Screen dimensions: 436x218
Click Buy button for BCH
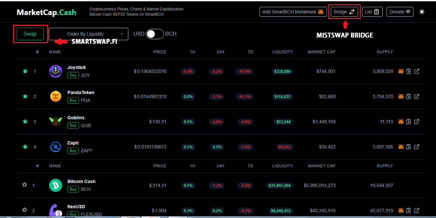click(x=73, y=189)
